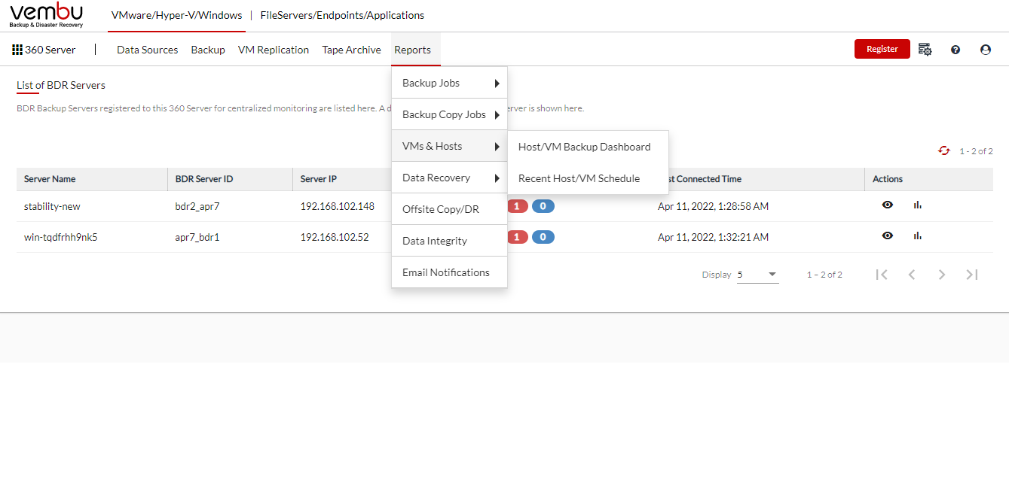The height and width of the screenshot is (477, 1009).
Task: Open Host/VM Backup Dashboard
Action: pos(588,147)
